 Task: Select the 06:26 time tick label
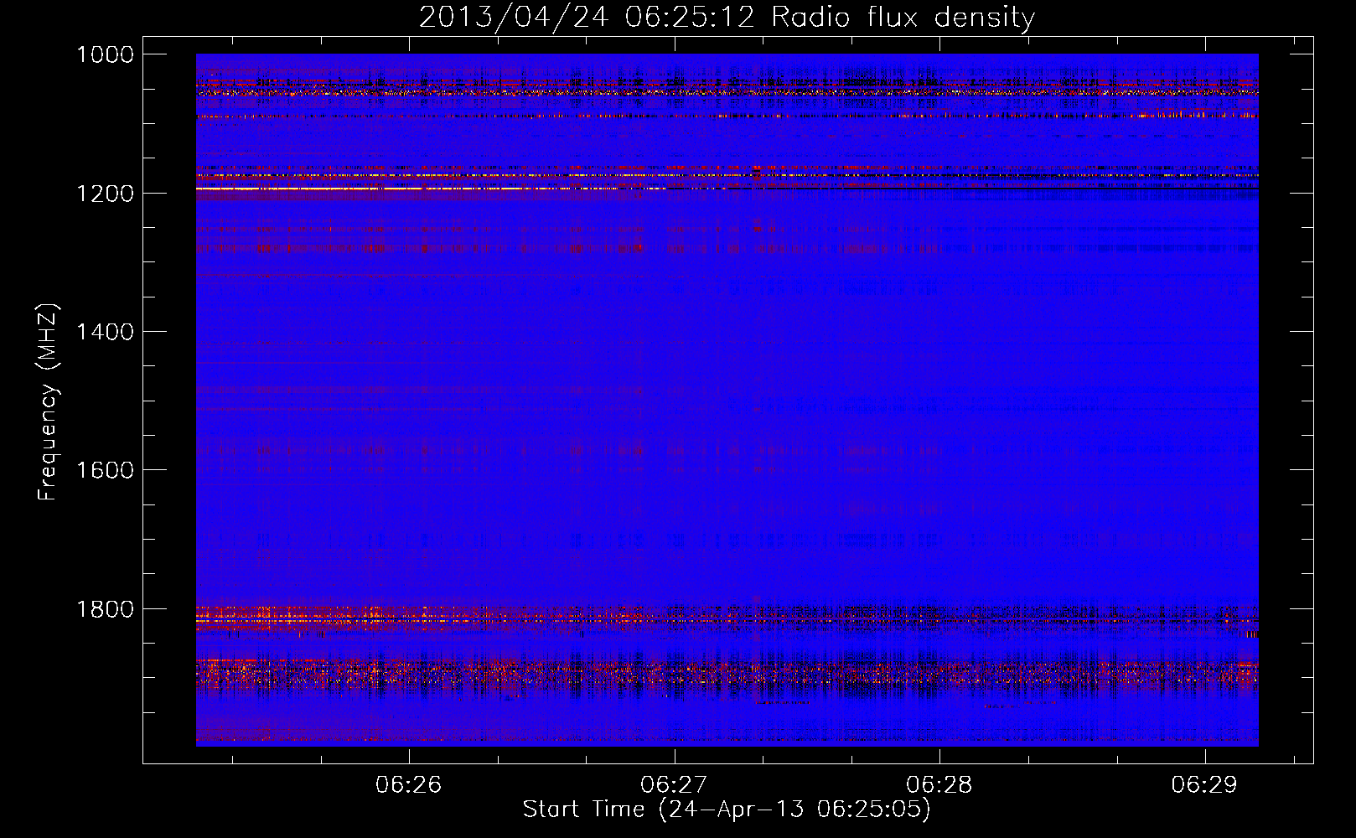[408, 784]
